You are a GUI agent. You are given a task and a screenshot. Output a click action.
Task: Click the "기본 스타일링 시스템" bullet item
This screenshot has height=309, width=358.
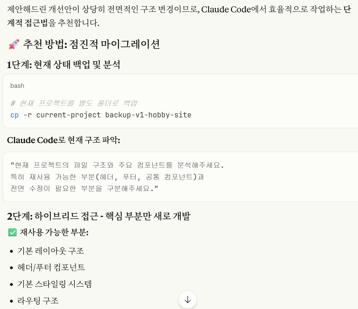coord(54,284)
